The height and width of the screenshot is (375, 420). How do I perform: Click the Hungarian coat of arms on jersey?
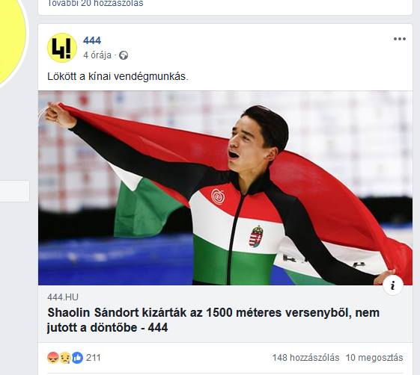(x=256, y=236)
